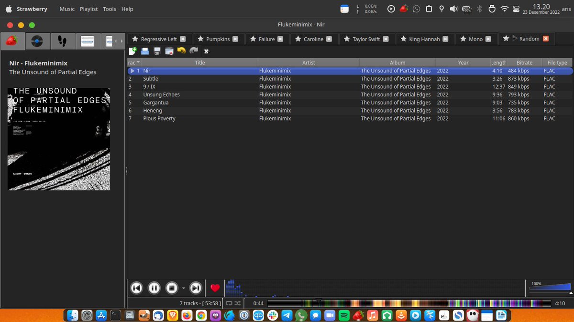Open Strawberry app menu in menu bar
574x322 pixels.
pos(32,9)
